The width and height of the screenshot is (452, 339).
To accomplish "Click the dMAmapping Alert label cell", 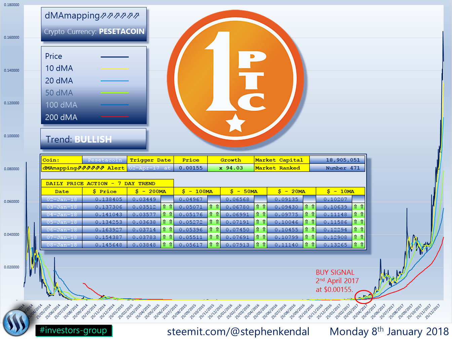I will [84, 168].
